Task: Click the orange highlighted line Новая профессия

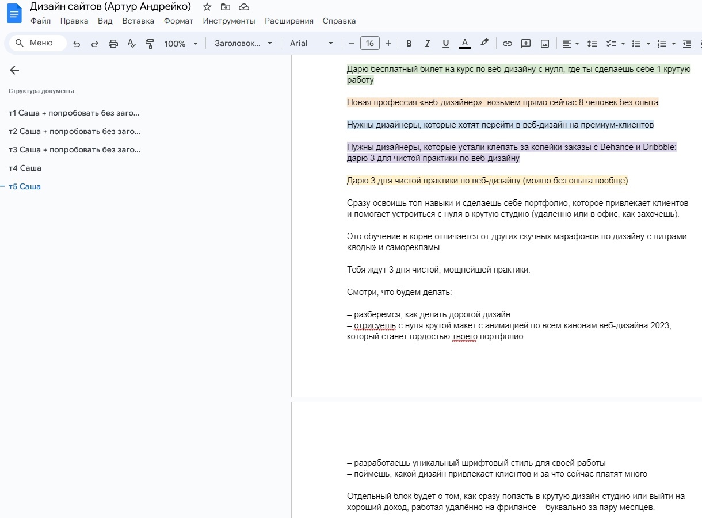Action: point(502,102)
